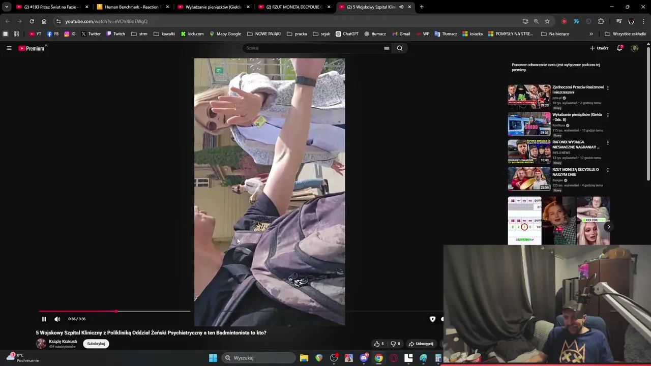Click the youtube.com address bar
Viewport: 651px width, 366px height.
pos(285,21)
